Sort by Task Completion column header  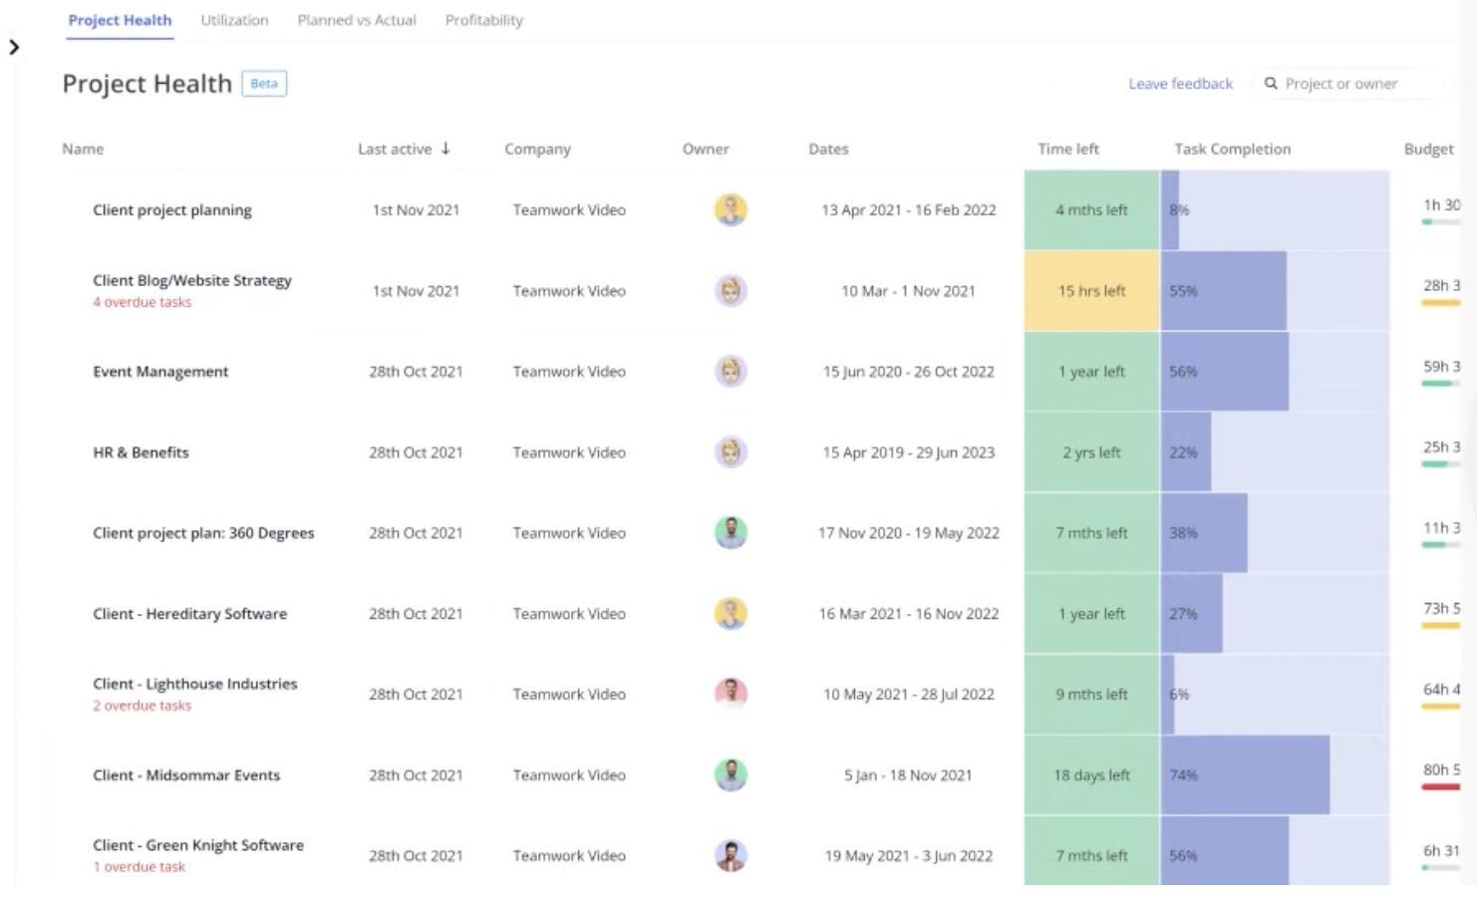(x=1232, y=149)
